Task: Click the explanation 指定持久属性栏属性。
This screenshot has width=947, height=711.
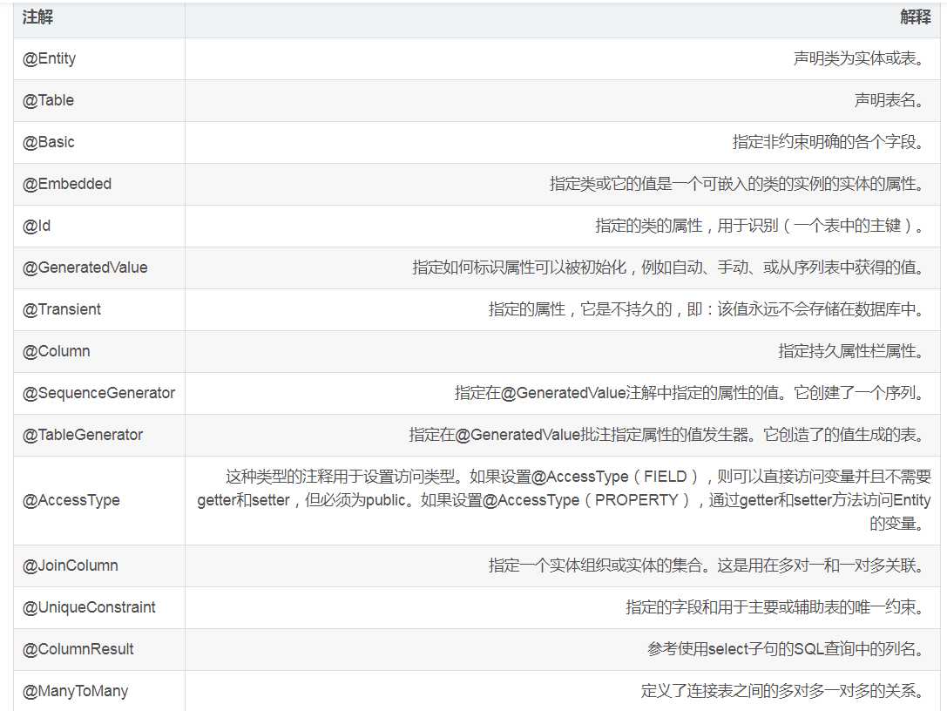Action: (851, 351)
